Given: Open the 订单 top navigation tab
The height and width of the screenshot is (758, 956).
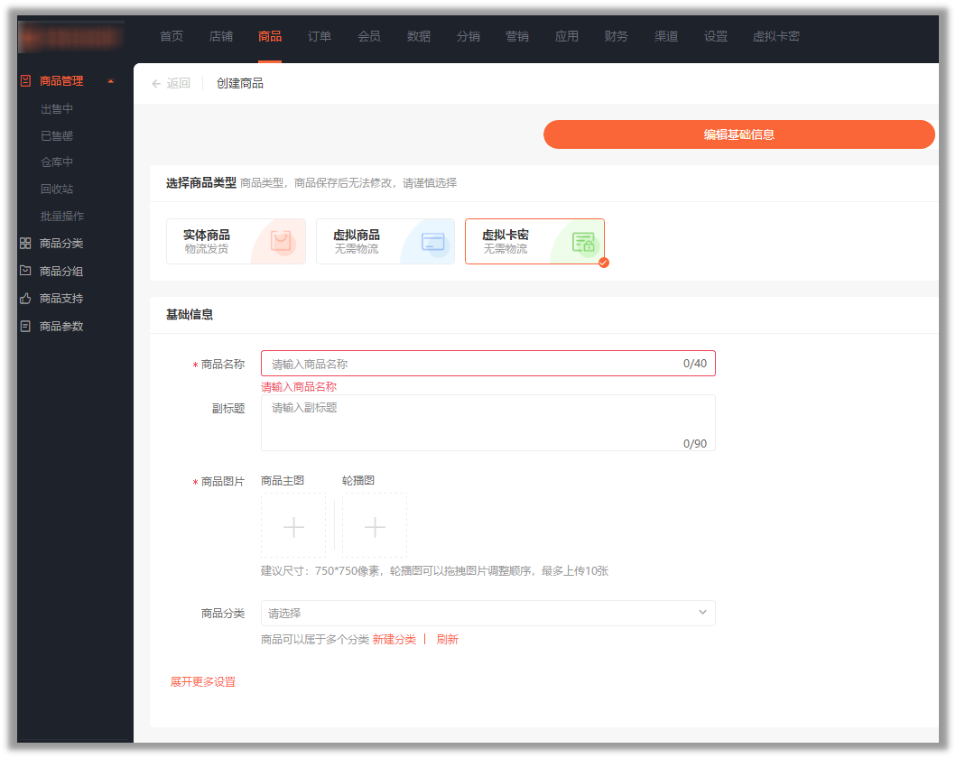Looking at the screenshot, I should pos(319,37).
